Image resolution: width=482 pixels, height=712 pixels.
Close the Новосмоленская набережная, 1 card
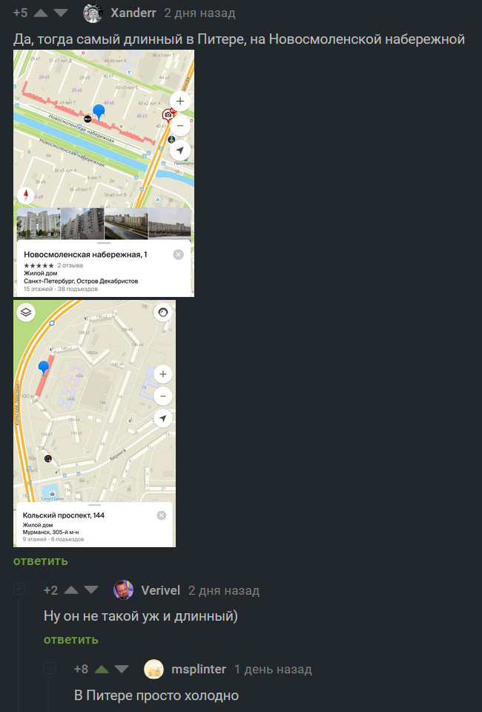178,255
